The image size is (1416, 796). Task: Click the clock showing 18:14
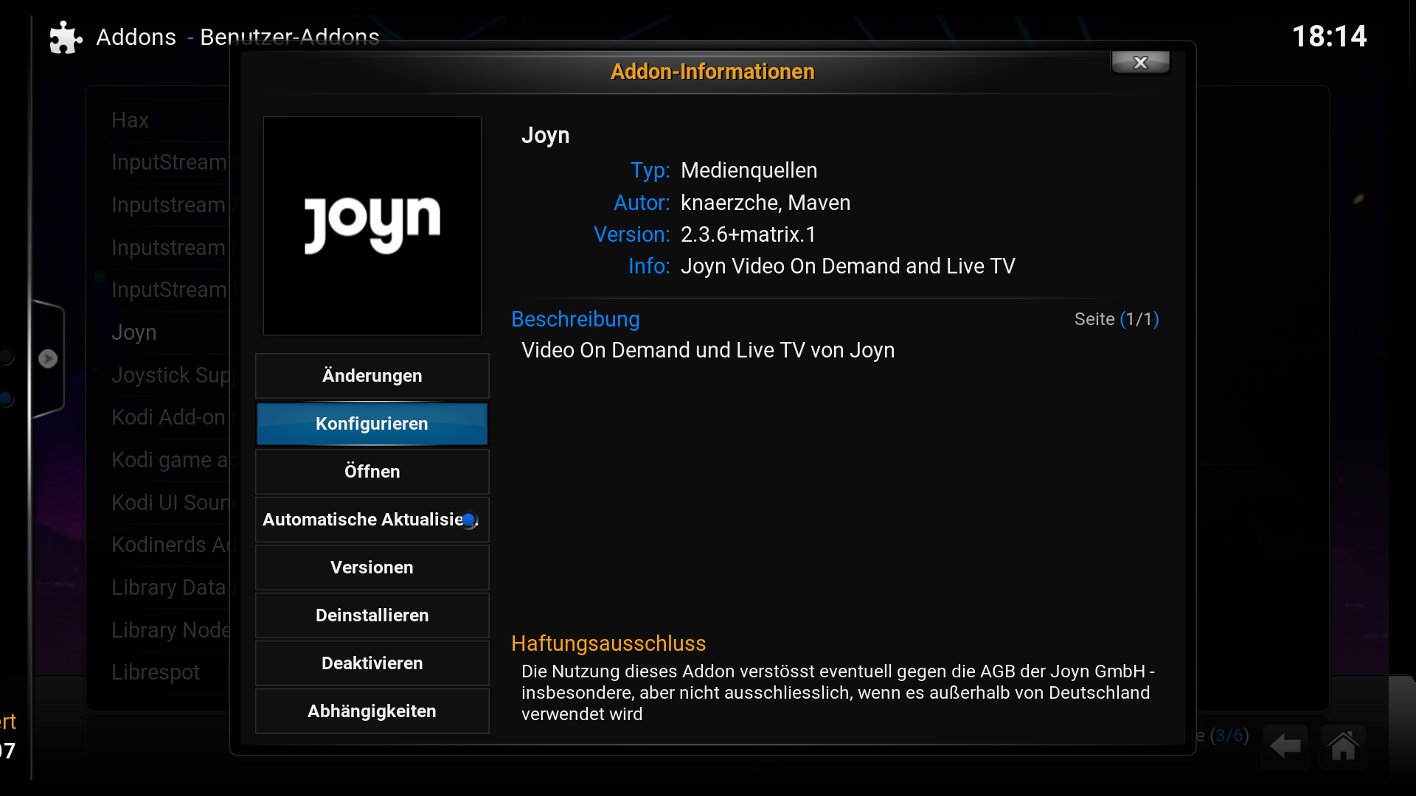[1329, 36]
